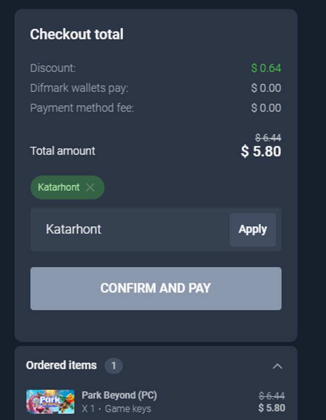Click the crossed-out $ 6.44 above the total
Viewport: 326px width, 420px height.
pos(268,137)
